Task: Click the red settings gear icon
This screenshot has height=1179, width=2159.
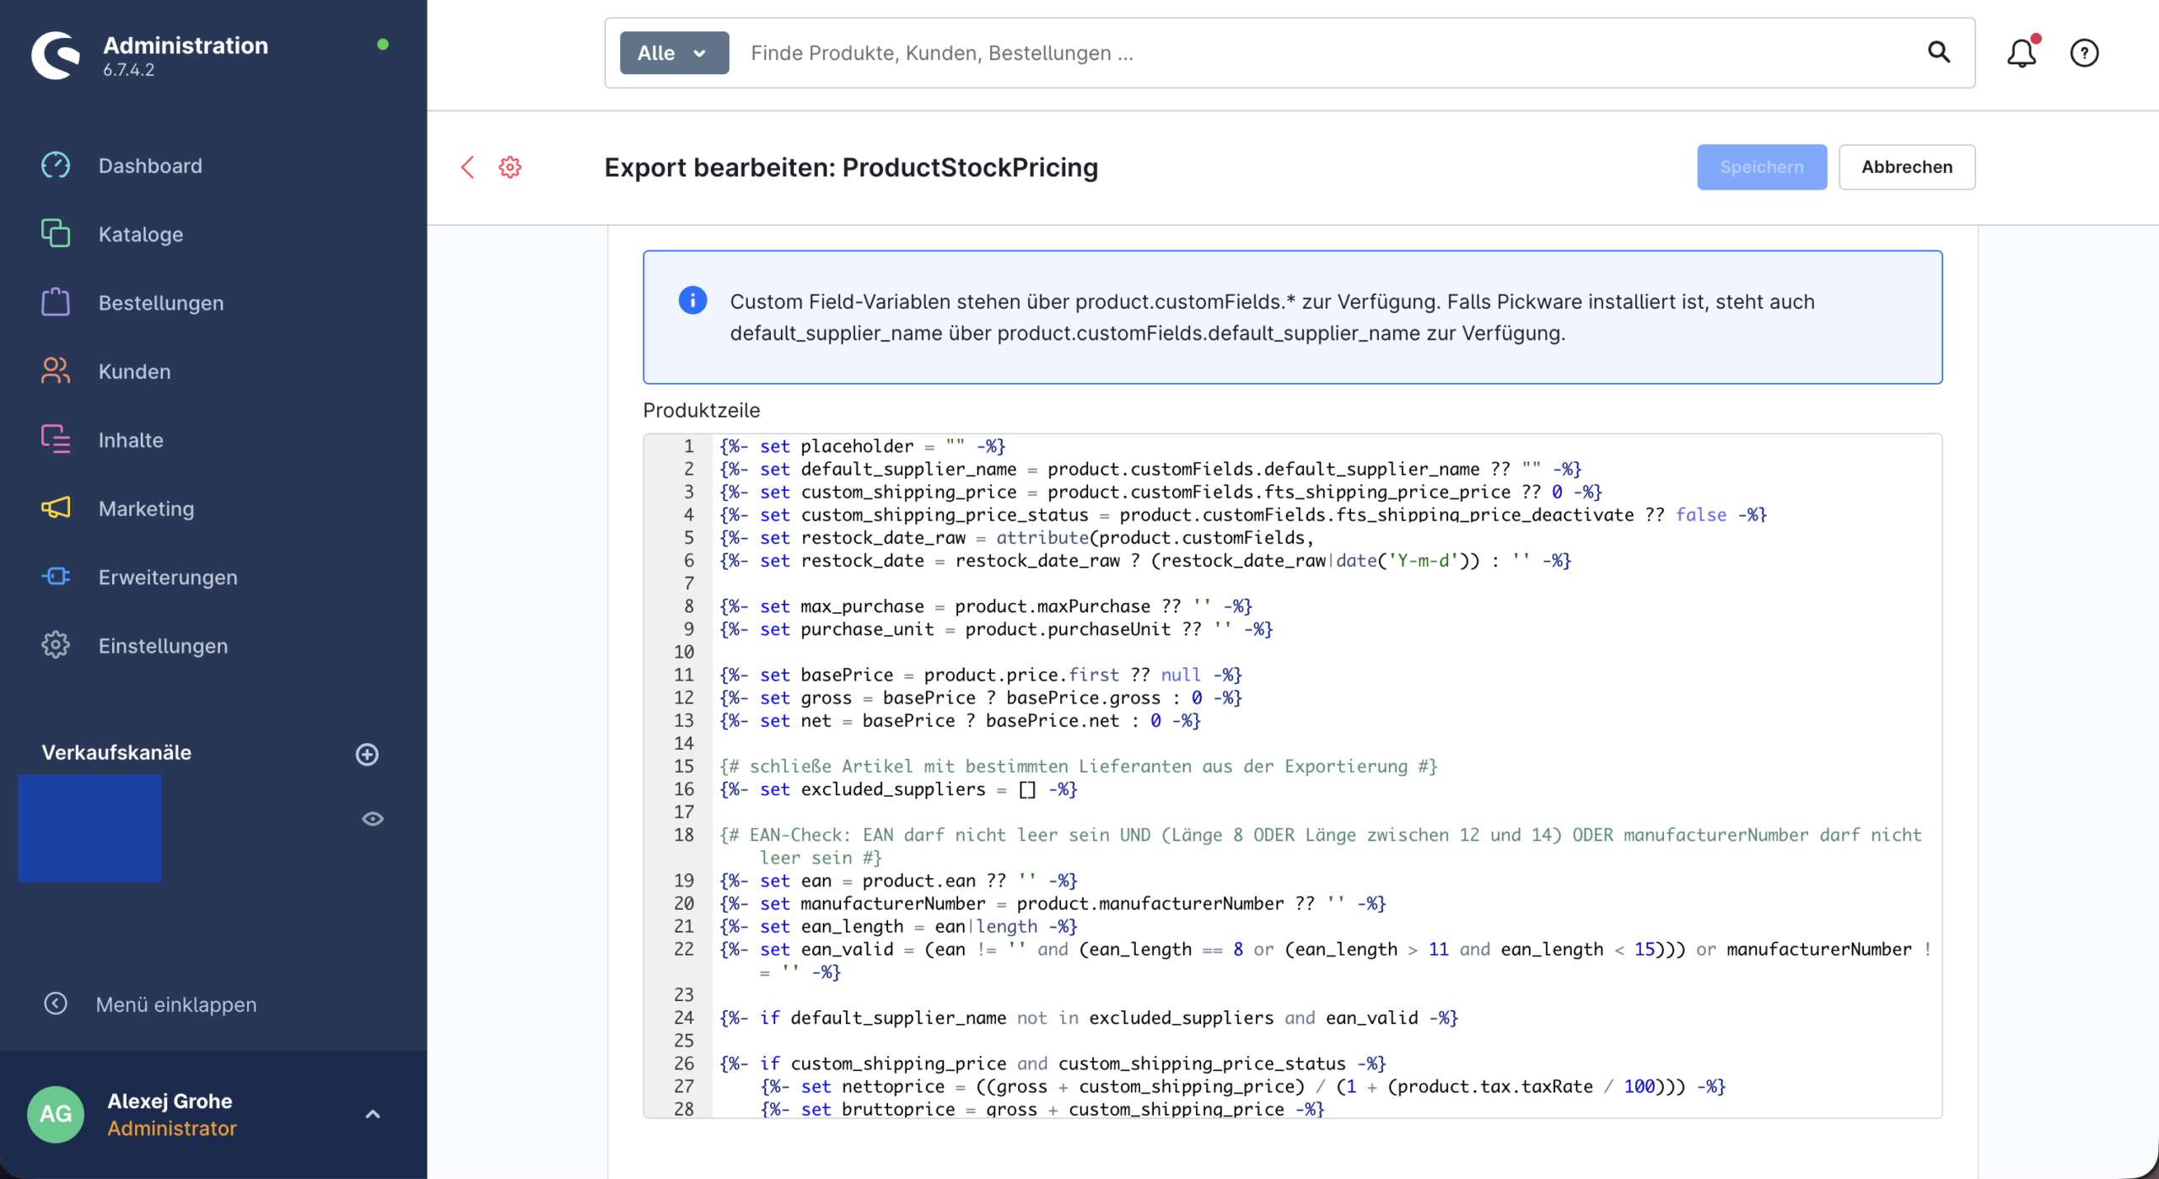Action: pos(510,167)
